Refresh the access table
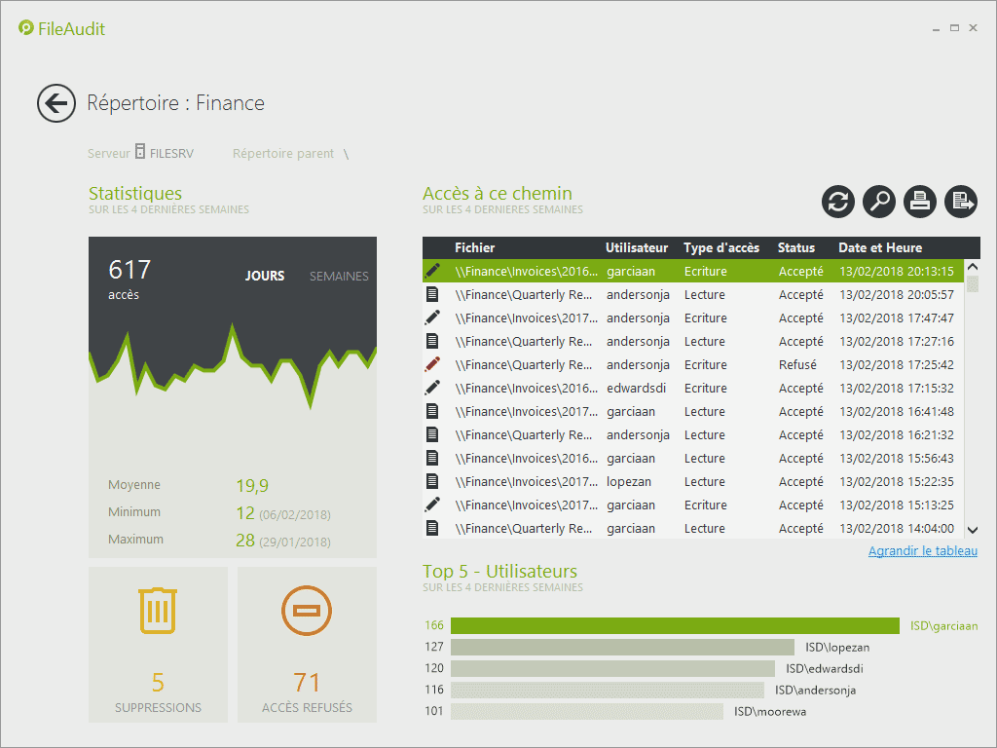This screenshot has width=997, height=748. [x=838, y=202]
